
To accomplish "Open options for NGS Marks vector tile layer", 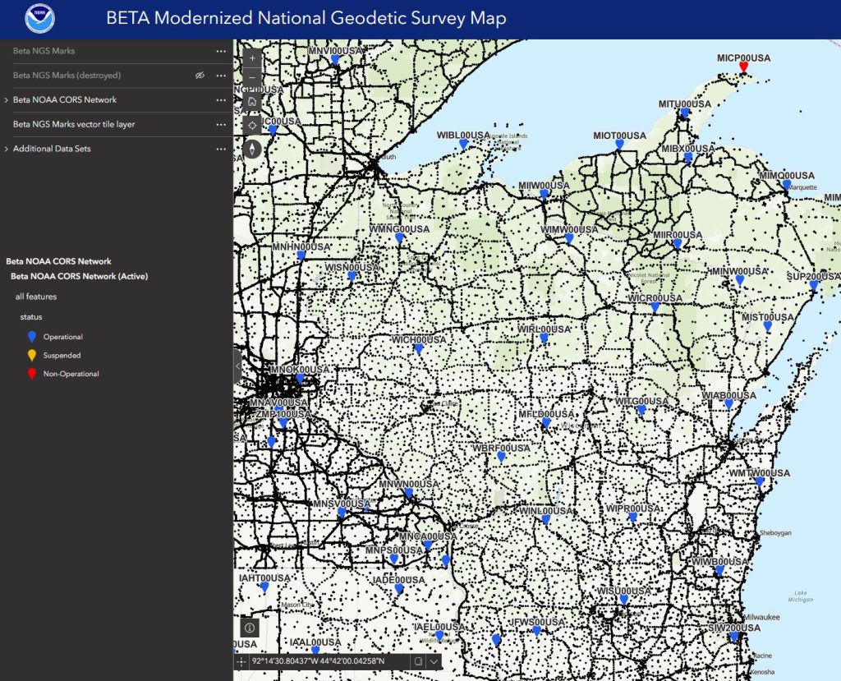I will tap(221, 125).
